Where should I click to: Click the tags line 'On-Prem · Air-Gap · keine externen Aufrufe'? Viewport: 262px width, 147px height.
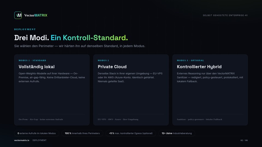coord(41,119)
